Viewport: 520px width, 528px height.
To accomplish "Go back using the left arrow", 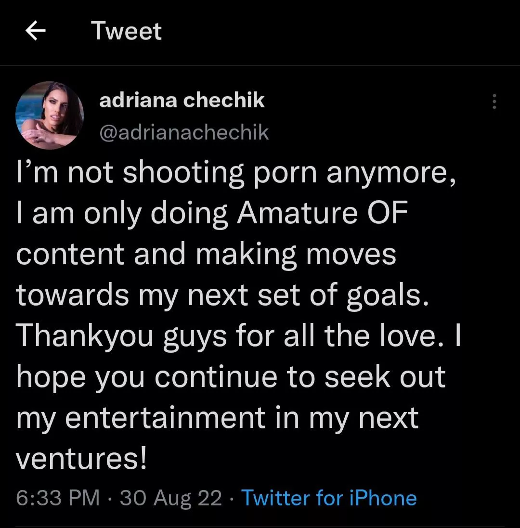I will coord(35,32).
